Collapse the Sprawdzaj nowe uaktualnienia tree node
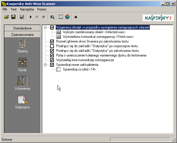 tap(45, 65)
